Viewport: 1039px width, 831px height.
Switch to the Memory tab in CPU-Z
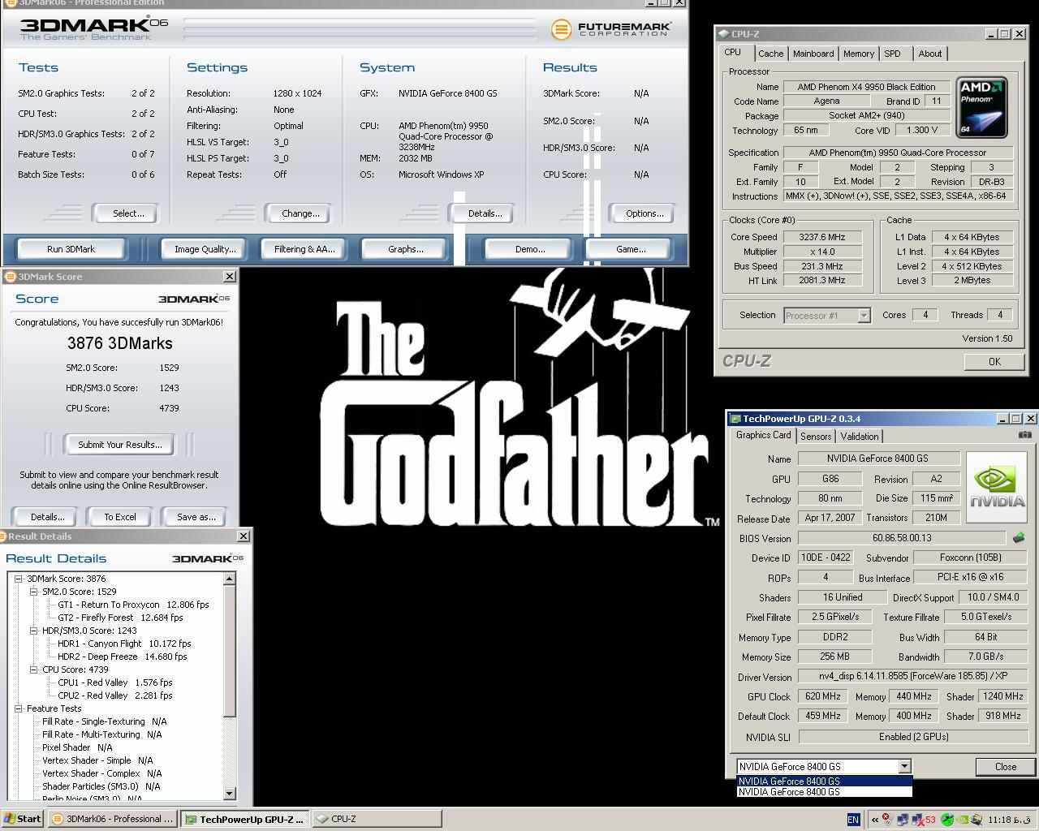(x=859, y=54)
